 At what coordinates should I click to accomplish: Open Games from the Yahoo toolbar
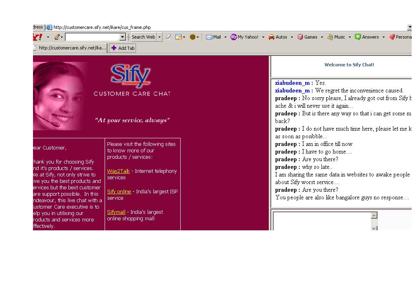click(300, 37)
